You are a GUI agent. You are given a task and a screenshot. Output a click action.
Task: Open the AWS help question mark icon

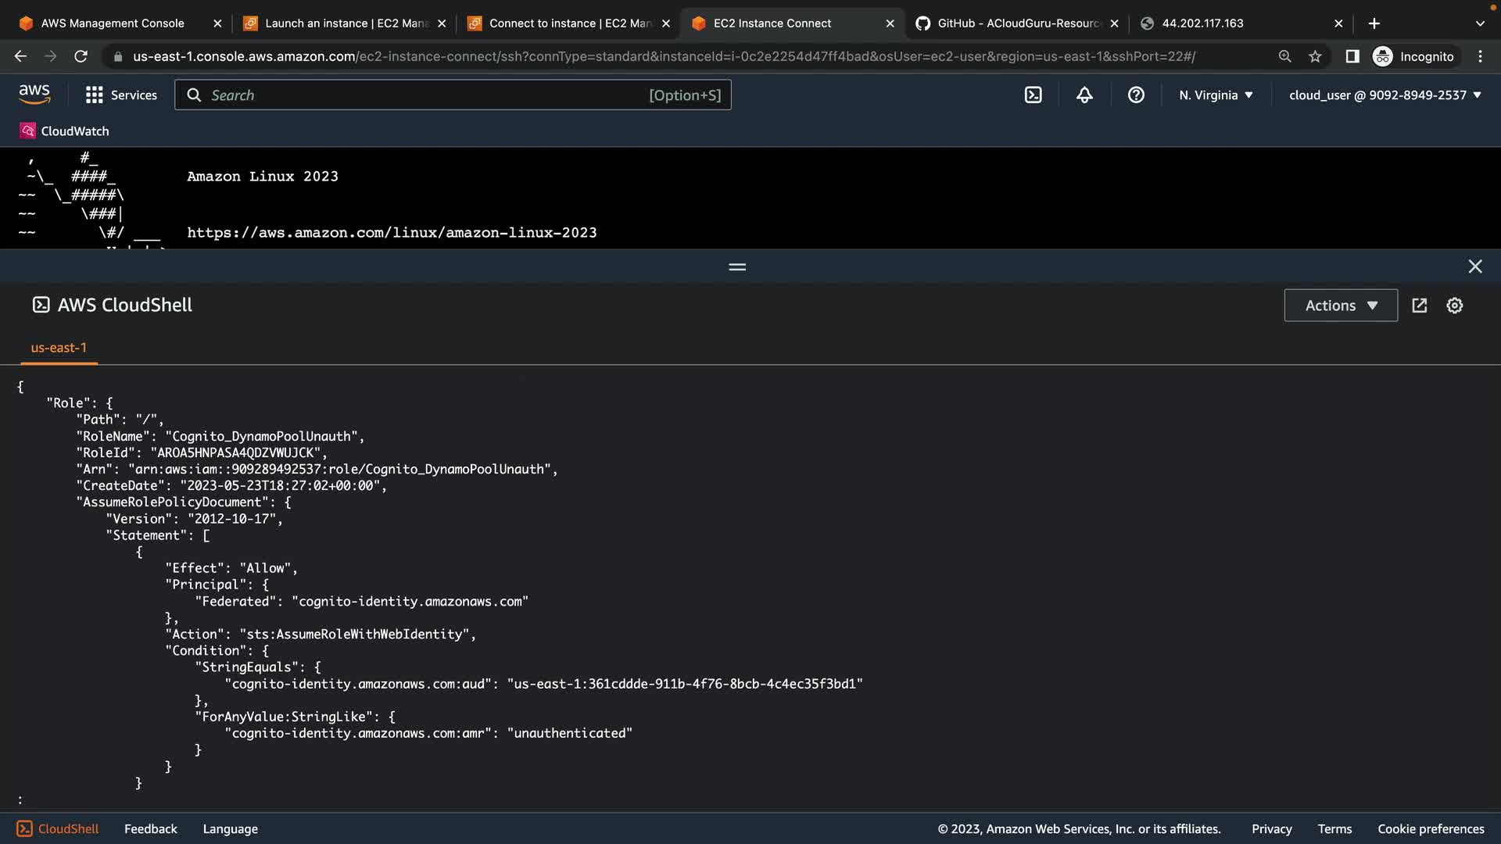click(x=1136, y=95)
